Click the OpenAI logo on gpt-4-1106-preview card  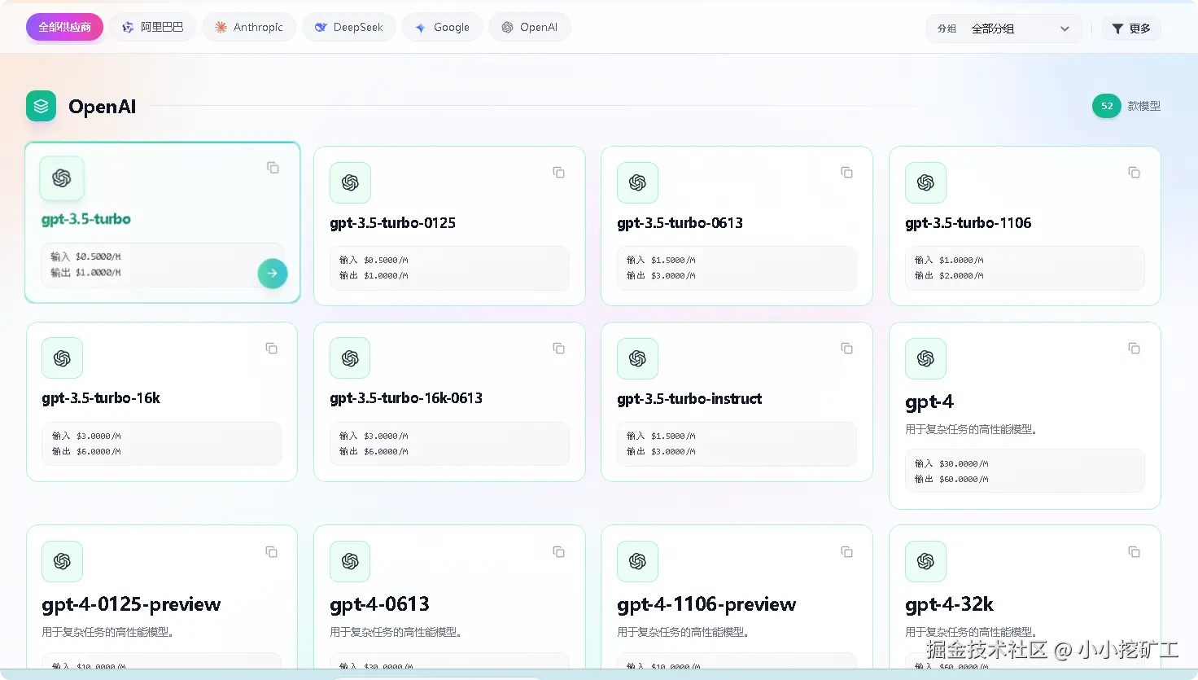pyautogui.click(x=637, y=561)
